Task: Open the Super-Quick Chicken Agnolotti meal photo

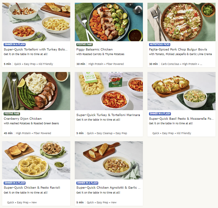Action: coord(109,160)
